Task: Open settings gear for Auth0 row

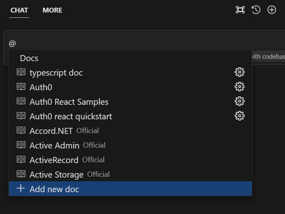Action: pyautogui.click(x=240, y=87)
